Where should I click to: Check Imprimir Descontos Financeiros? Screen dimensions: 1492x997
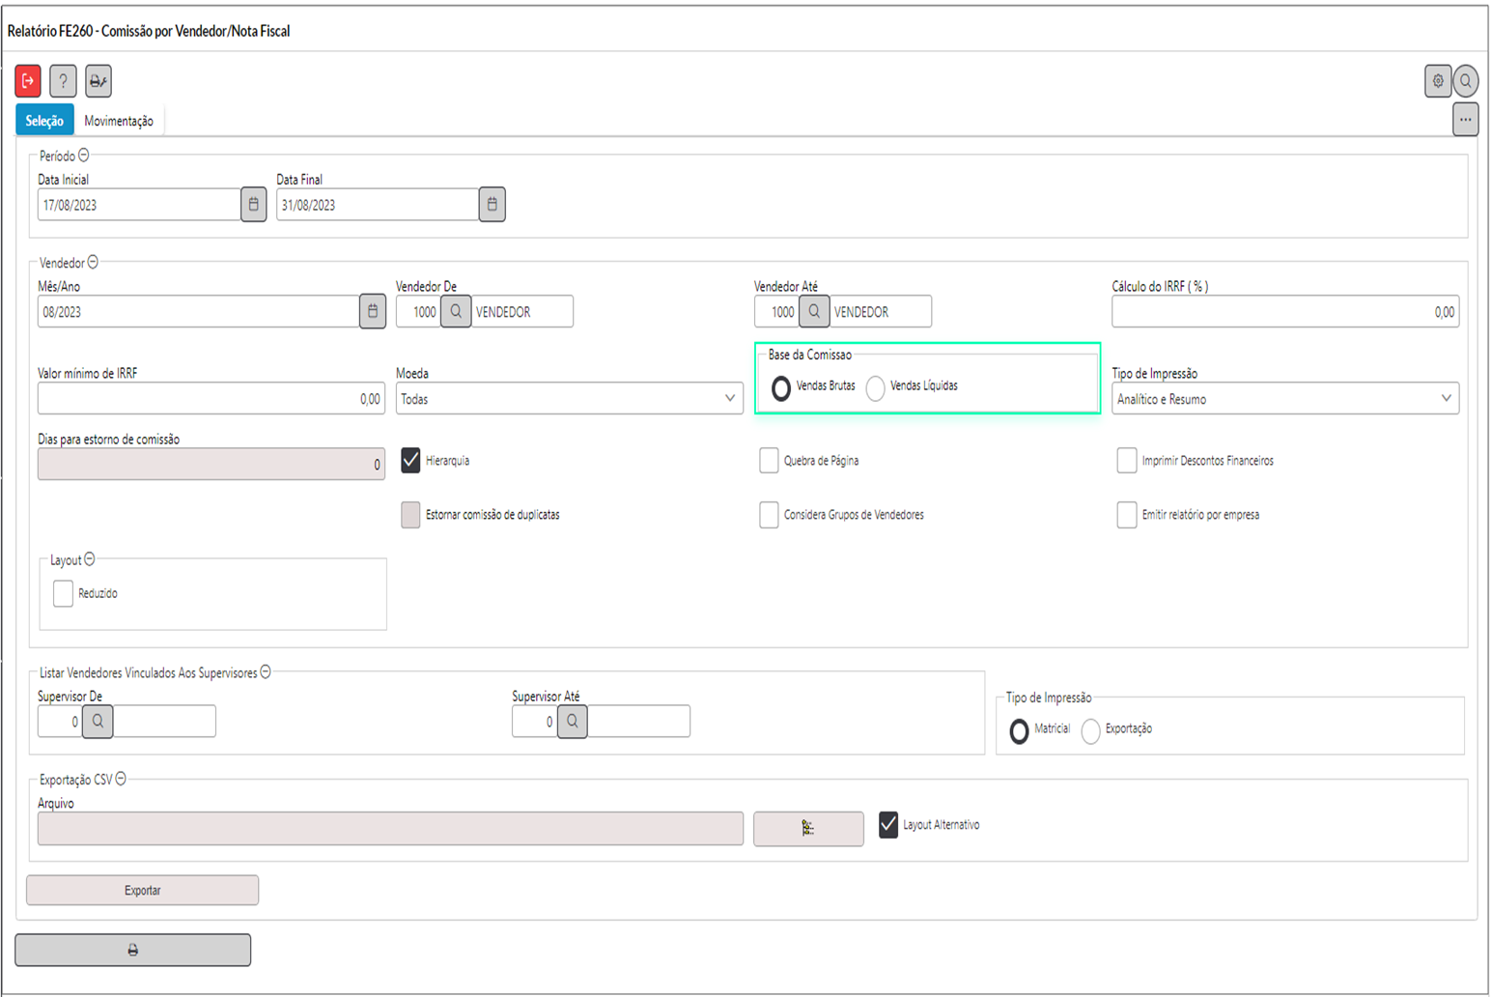[1126, 461]
